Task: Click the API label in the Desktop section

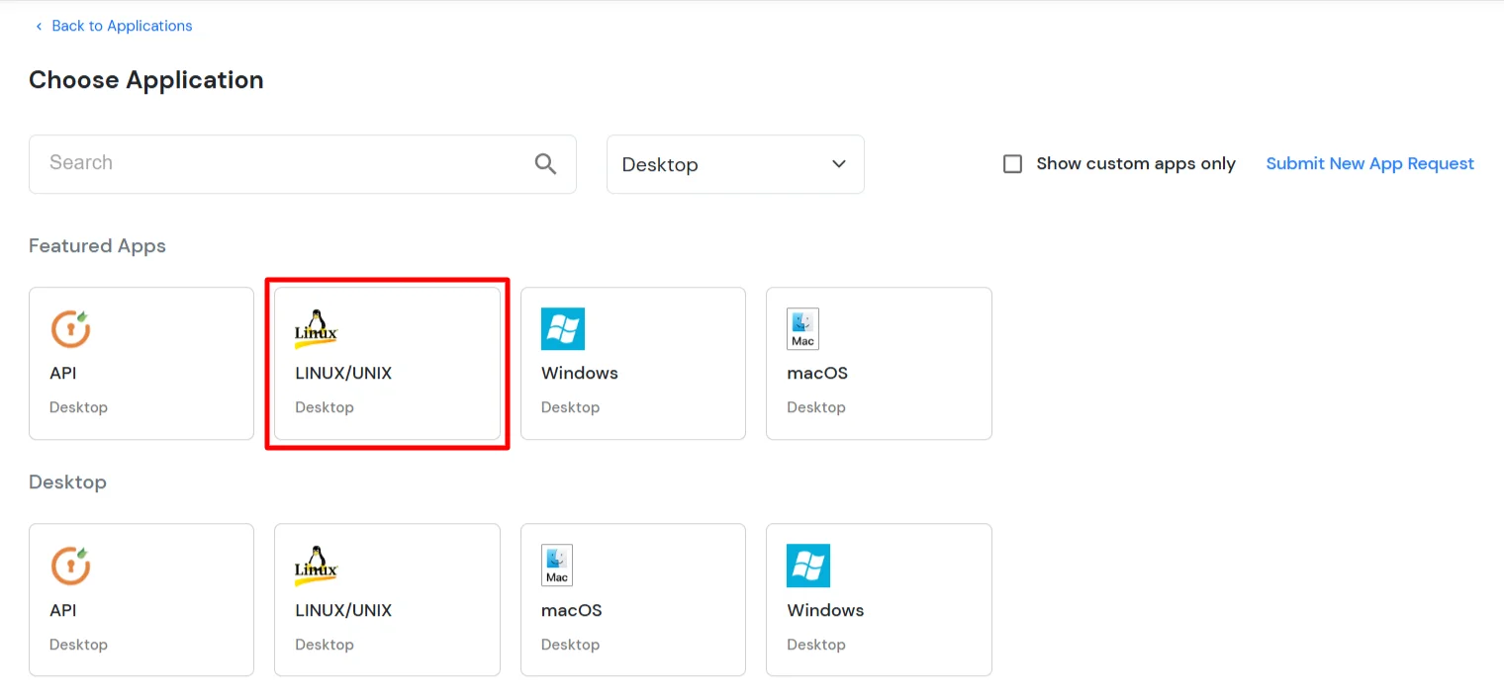Action: point(63,610)
